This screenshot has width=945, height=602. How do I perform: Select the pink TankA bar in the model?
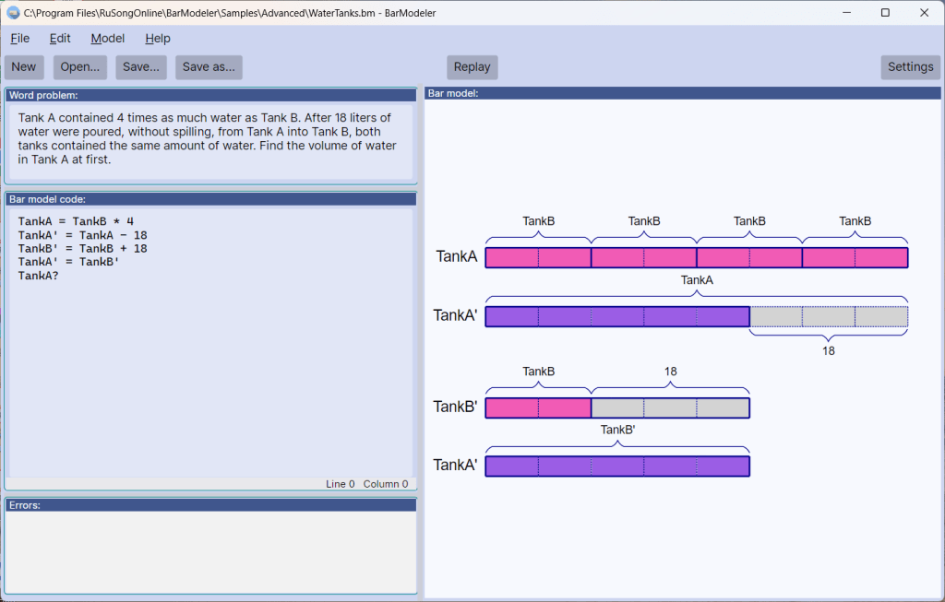[696, 257]
